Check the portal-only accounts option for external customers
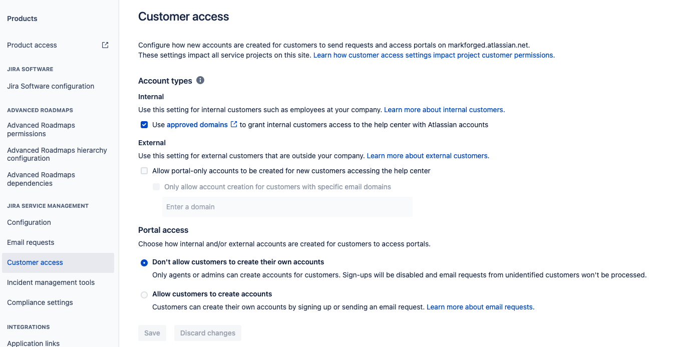Image resolution: width=692 pixels, height=347 pixels. pos(144,170)
